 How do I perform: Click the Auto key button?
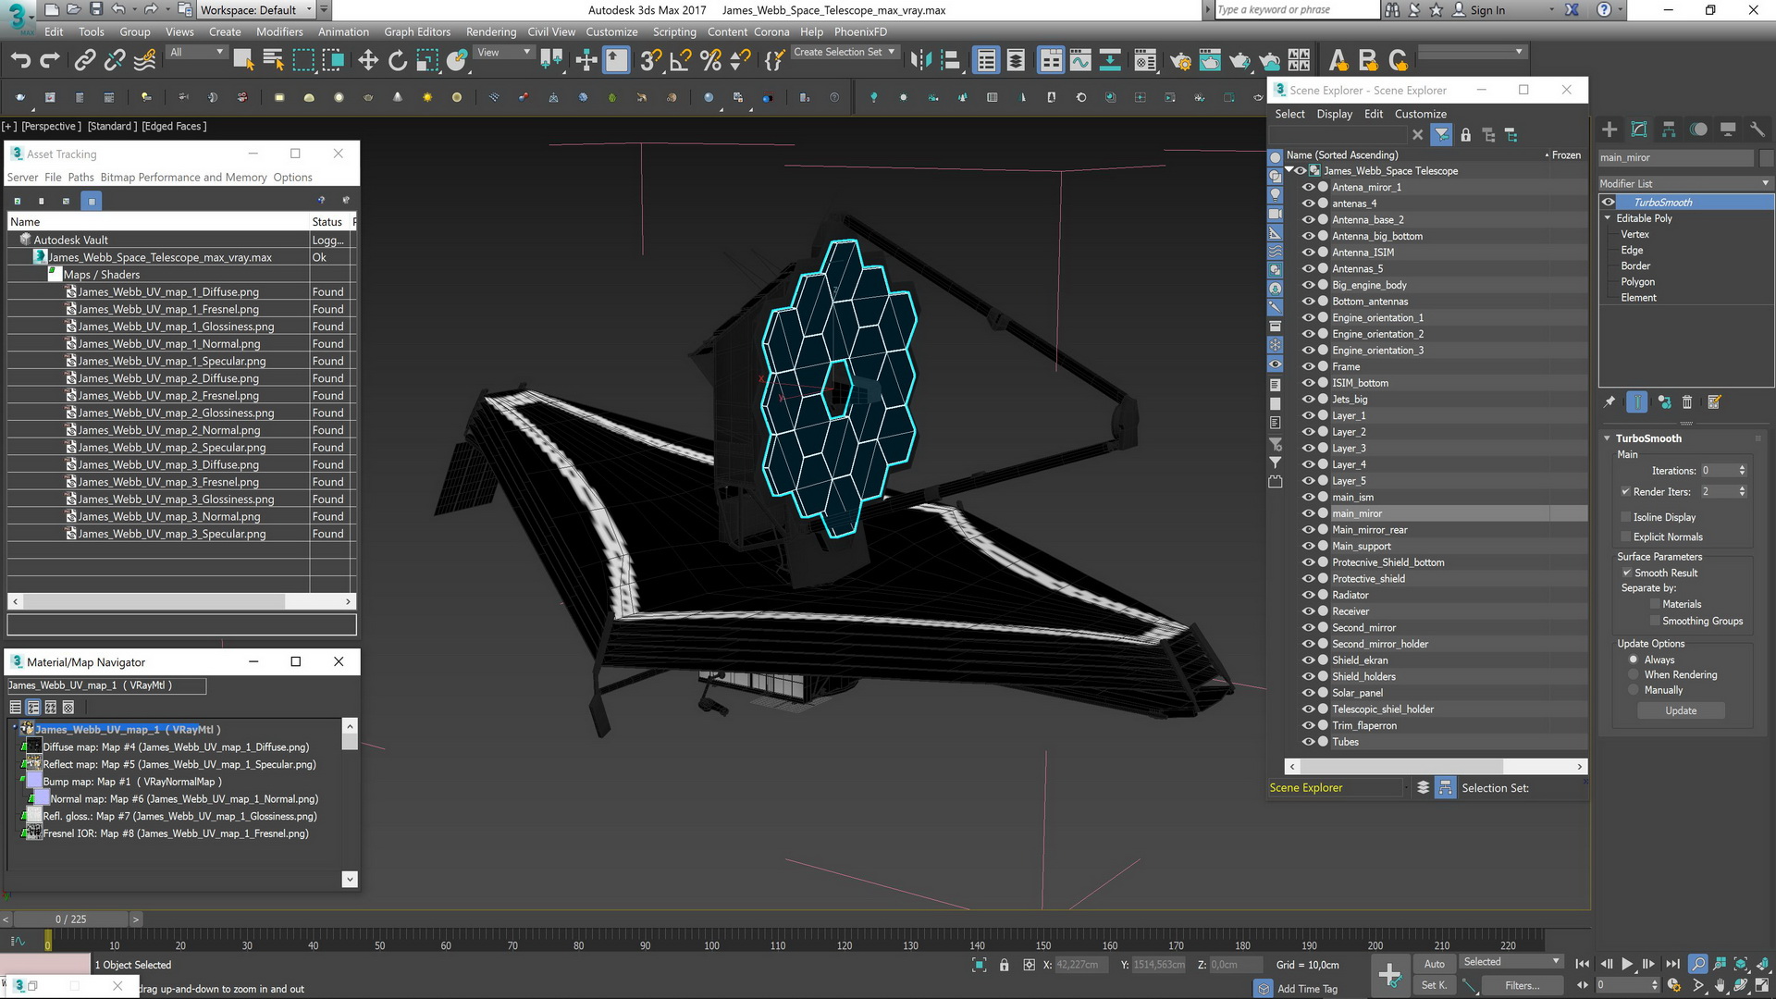coord(1434,964)
